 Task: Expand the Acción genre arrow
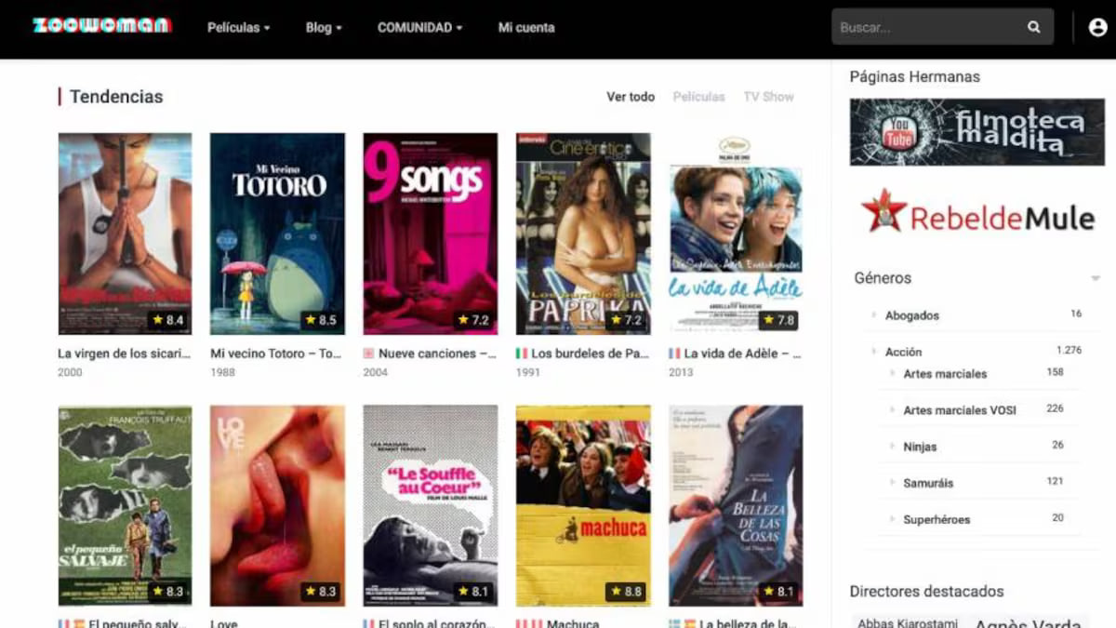pyautogui.click(x=874, y=352)
